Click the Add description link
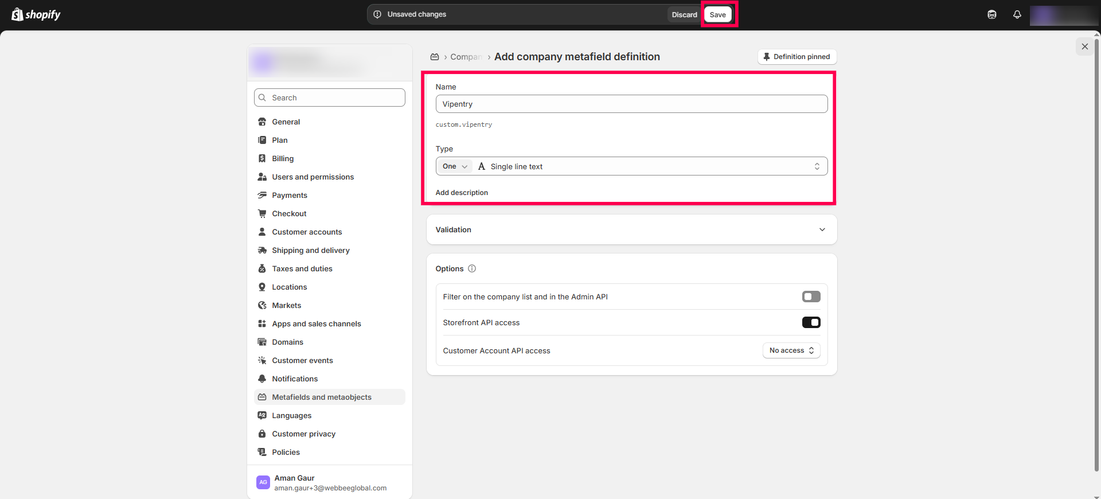1101x499 pixels. click(x=462, y=193)
